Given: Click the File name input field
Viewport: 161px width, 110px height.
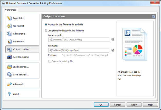Looking at the screenshot, I should coord(79,50).
